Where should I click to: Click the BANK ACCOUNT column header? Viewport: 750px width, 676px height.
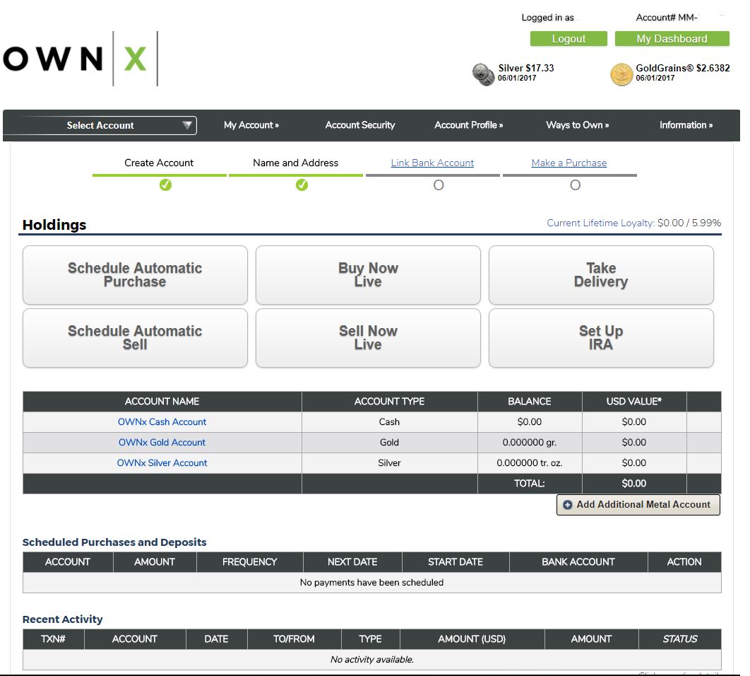(578, 562)
